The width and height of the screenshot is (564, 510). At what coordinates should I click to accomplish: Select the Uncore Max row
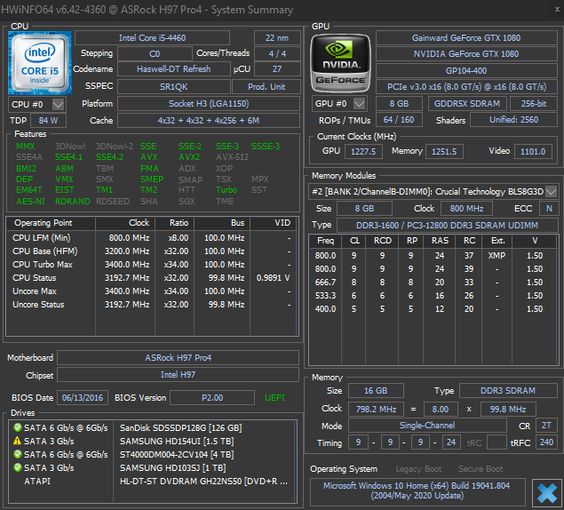(152, 291)
